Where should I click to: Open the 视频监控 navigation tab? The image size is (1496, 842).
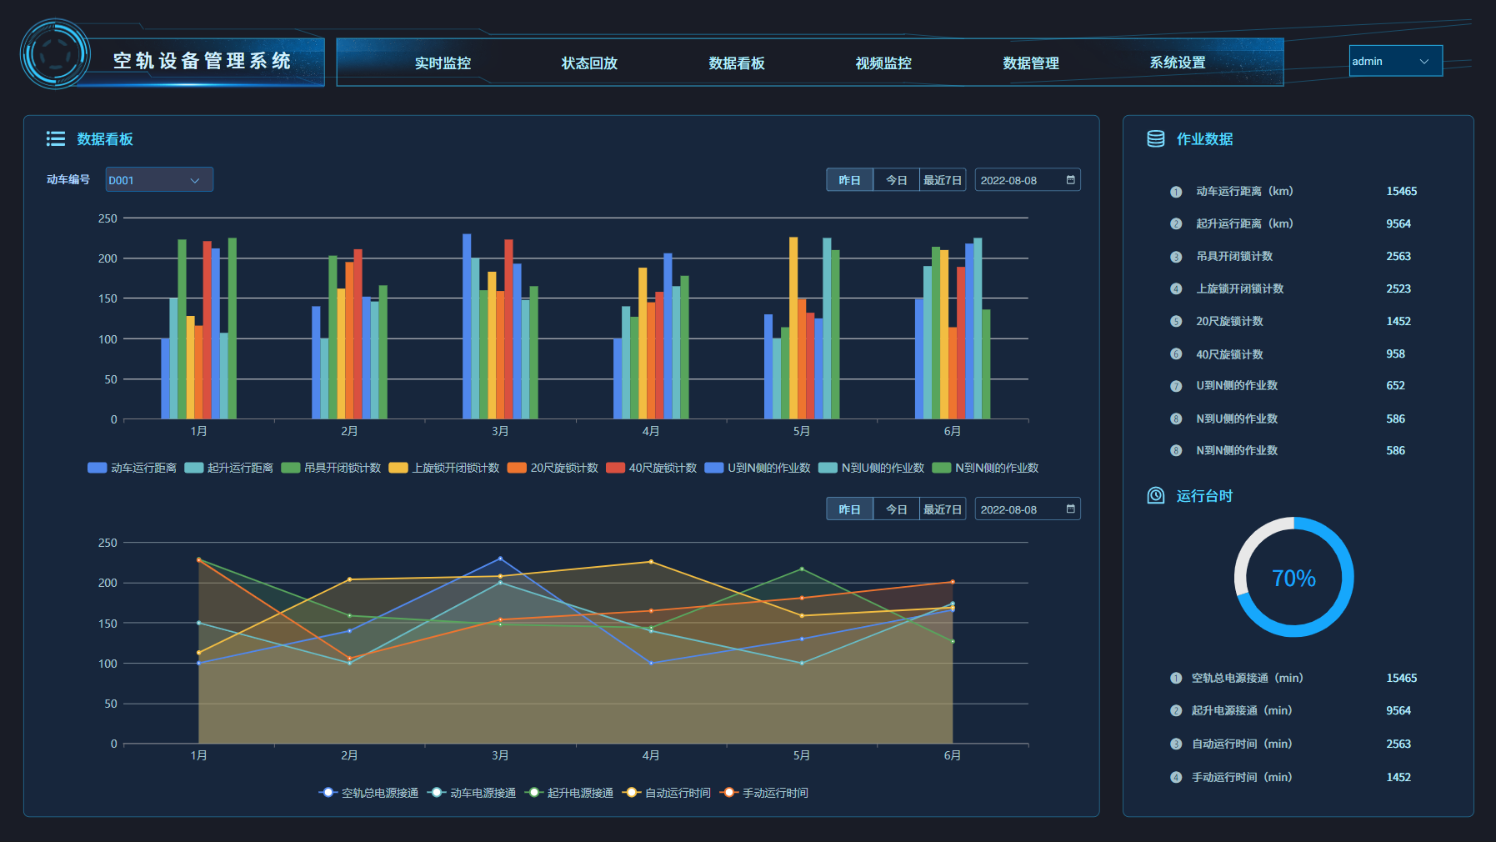coord(883,63)
